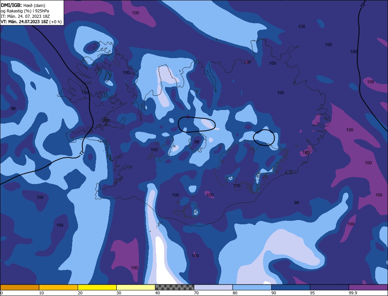Click the '20' tick label on the legend
This screenshot has width=388, height=296.
80,293
